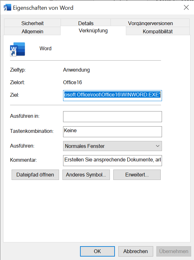Image resolution: width=194 pixels, height=260 pixels.
Task: Click the Zieltyp: label
Action: (x=18, y=70)
